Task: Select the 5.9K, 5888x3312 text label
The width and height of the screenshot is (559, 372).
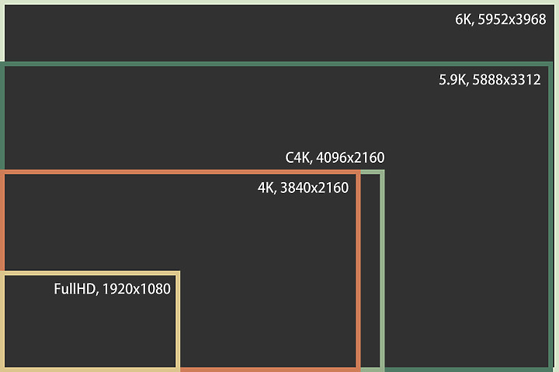Action: point(489,80)
